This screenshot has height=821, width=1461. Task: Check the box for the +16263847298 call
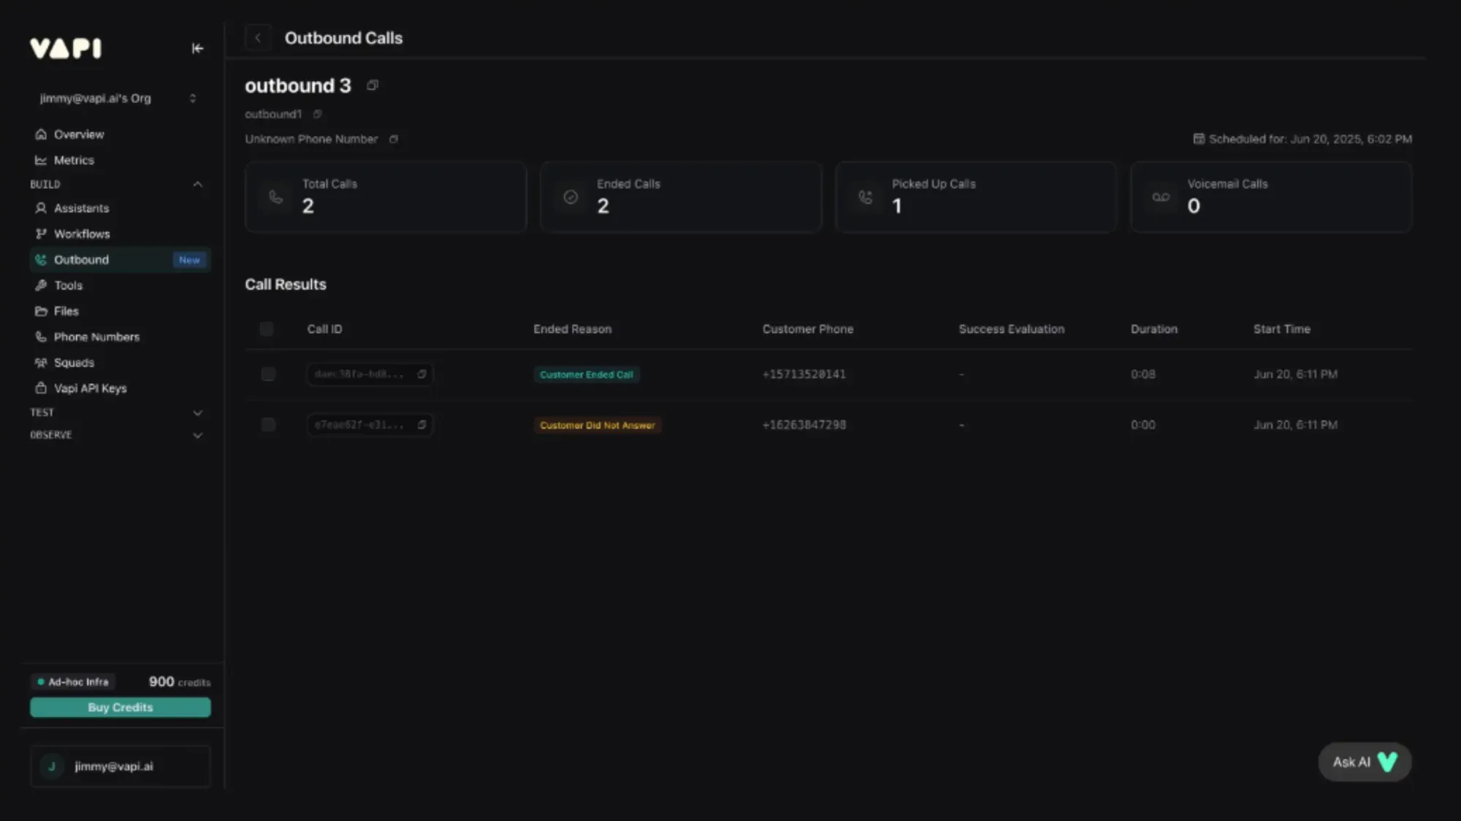pyautogui.click(x=268, y=425)
